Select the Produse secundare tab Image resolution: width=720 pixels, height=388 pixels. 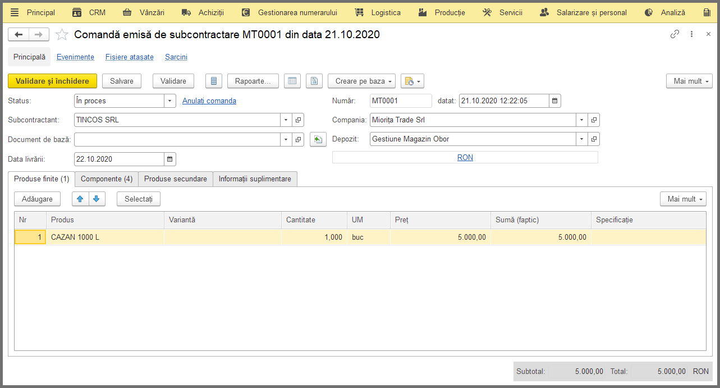click(176, 179)
